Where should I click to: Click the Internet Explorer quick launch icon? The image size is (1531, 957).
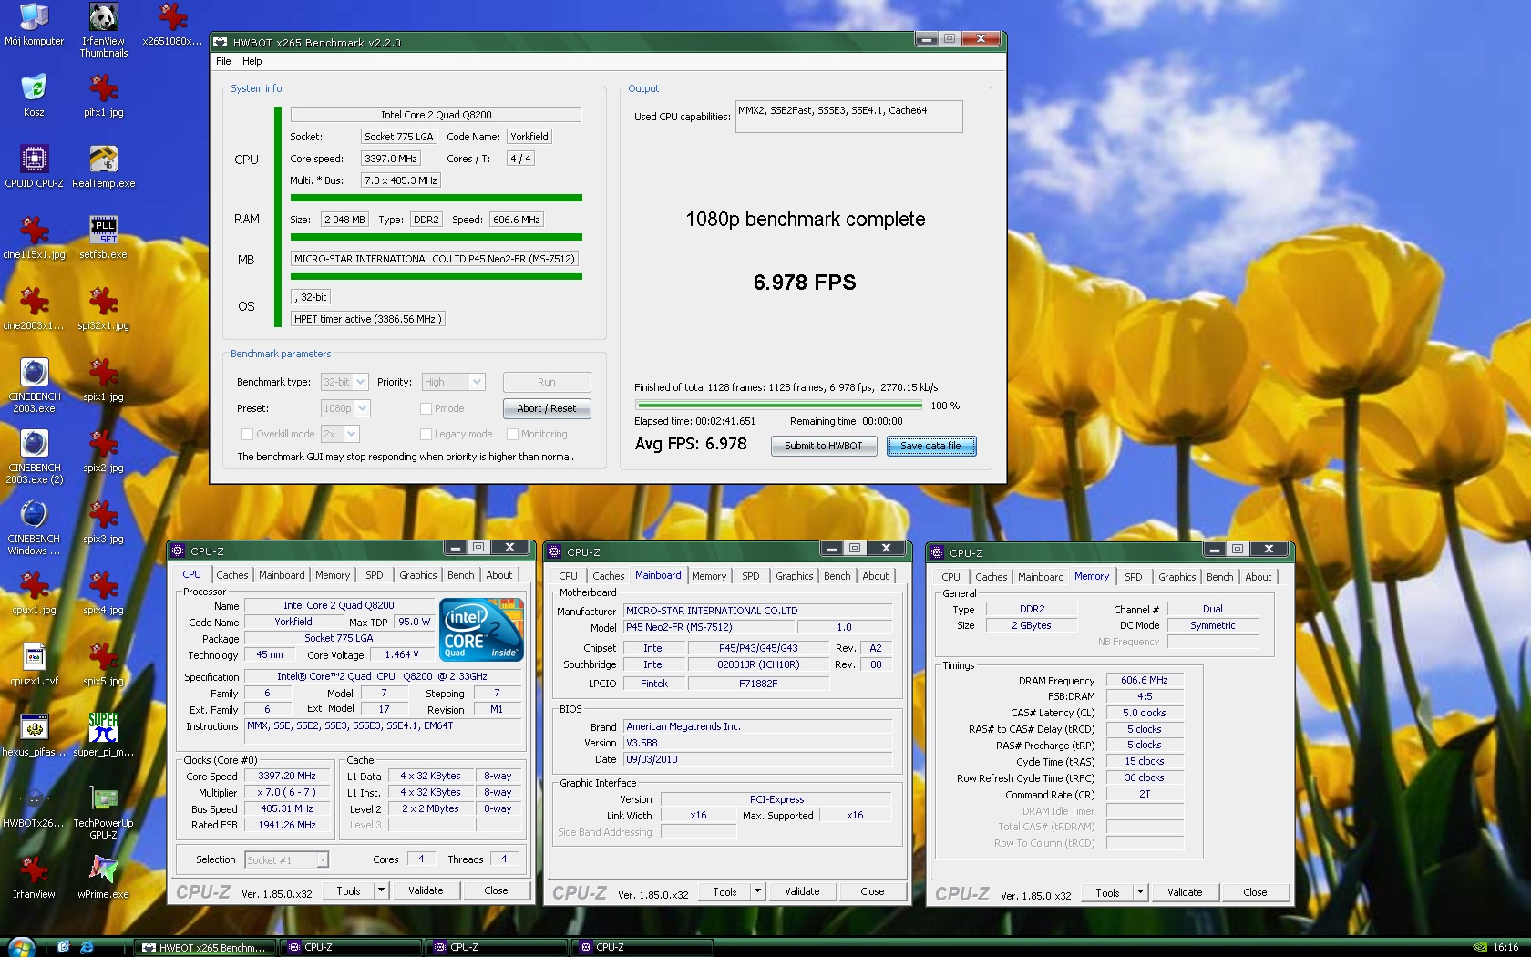pyautogui.click(x=87, y=947)
